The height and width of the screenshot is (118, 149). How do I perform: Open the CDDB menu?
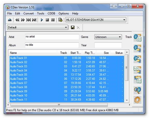click(x=51, y=14)
